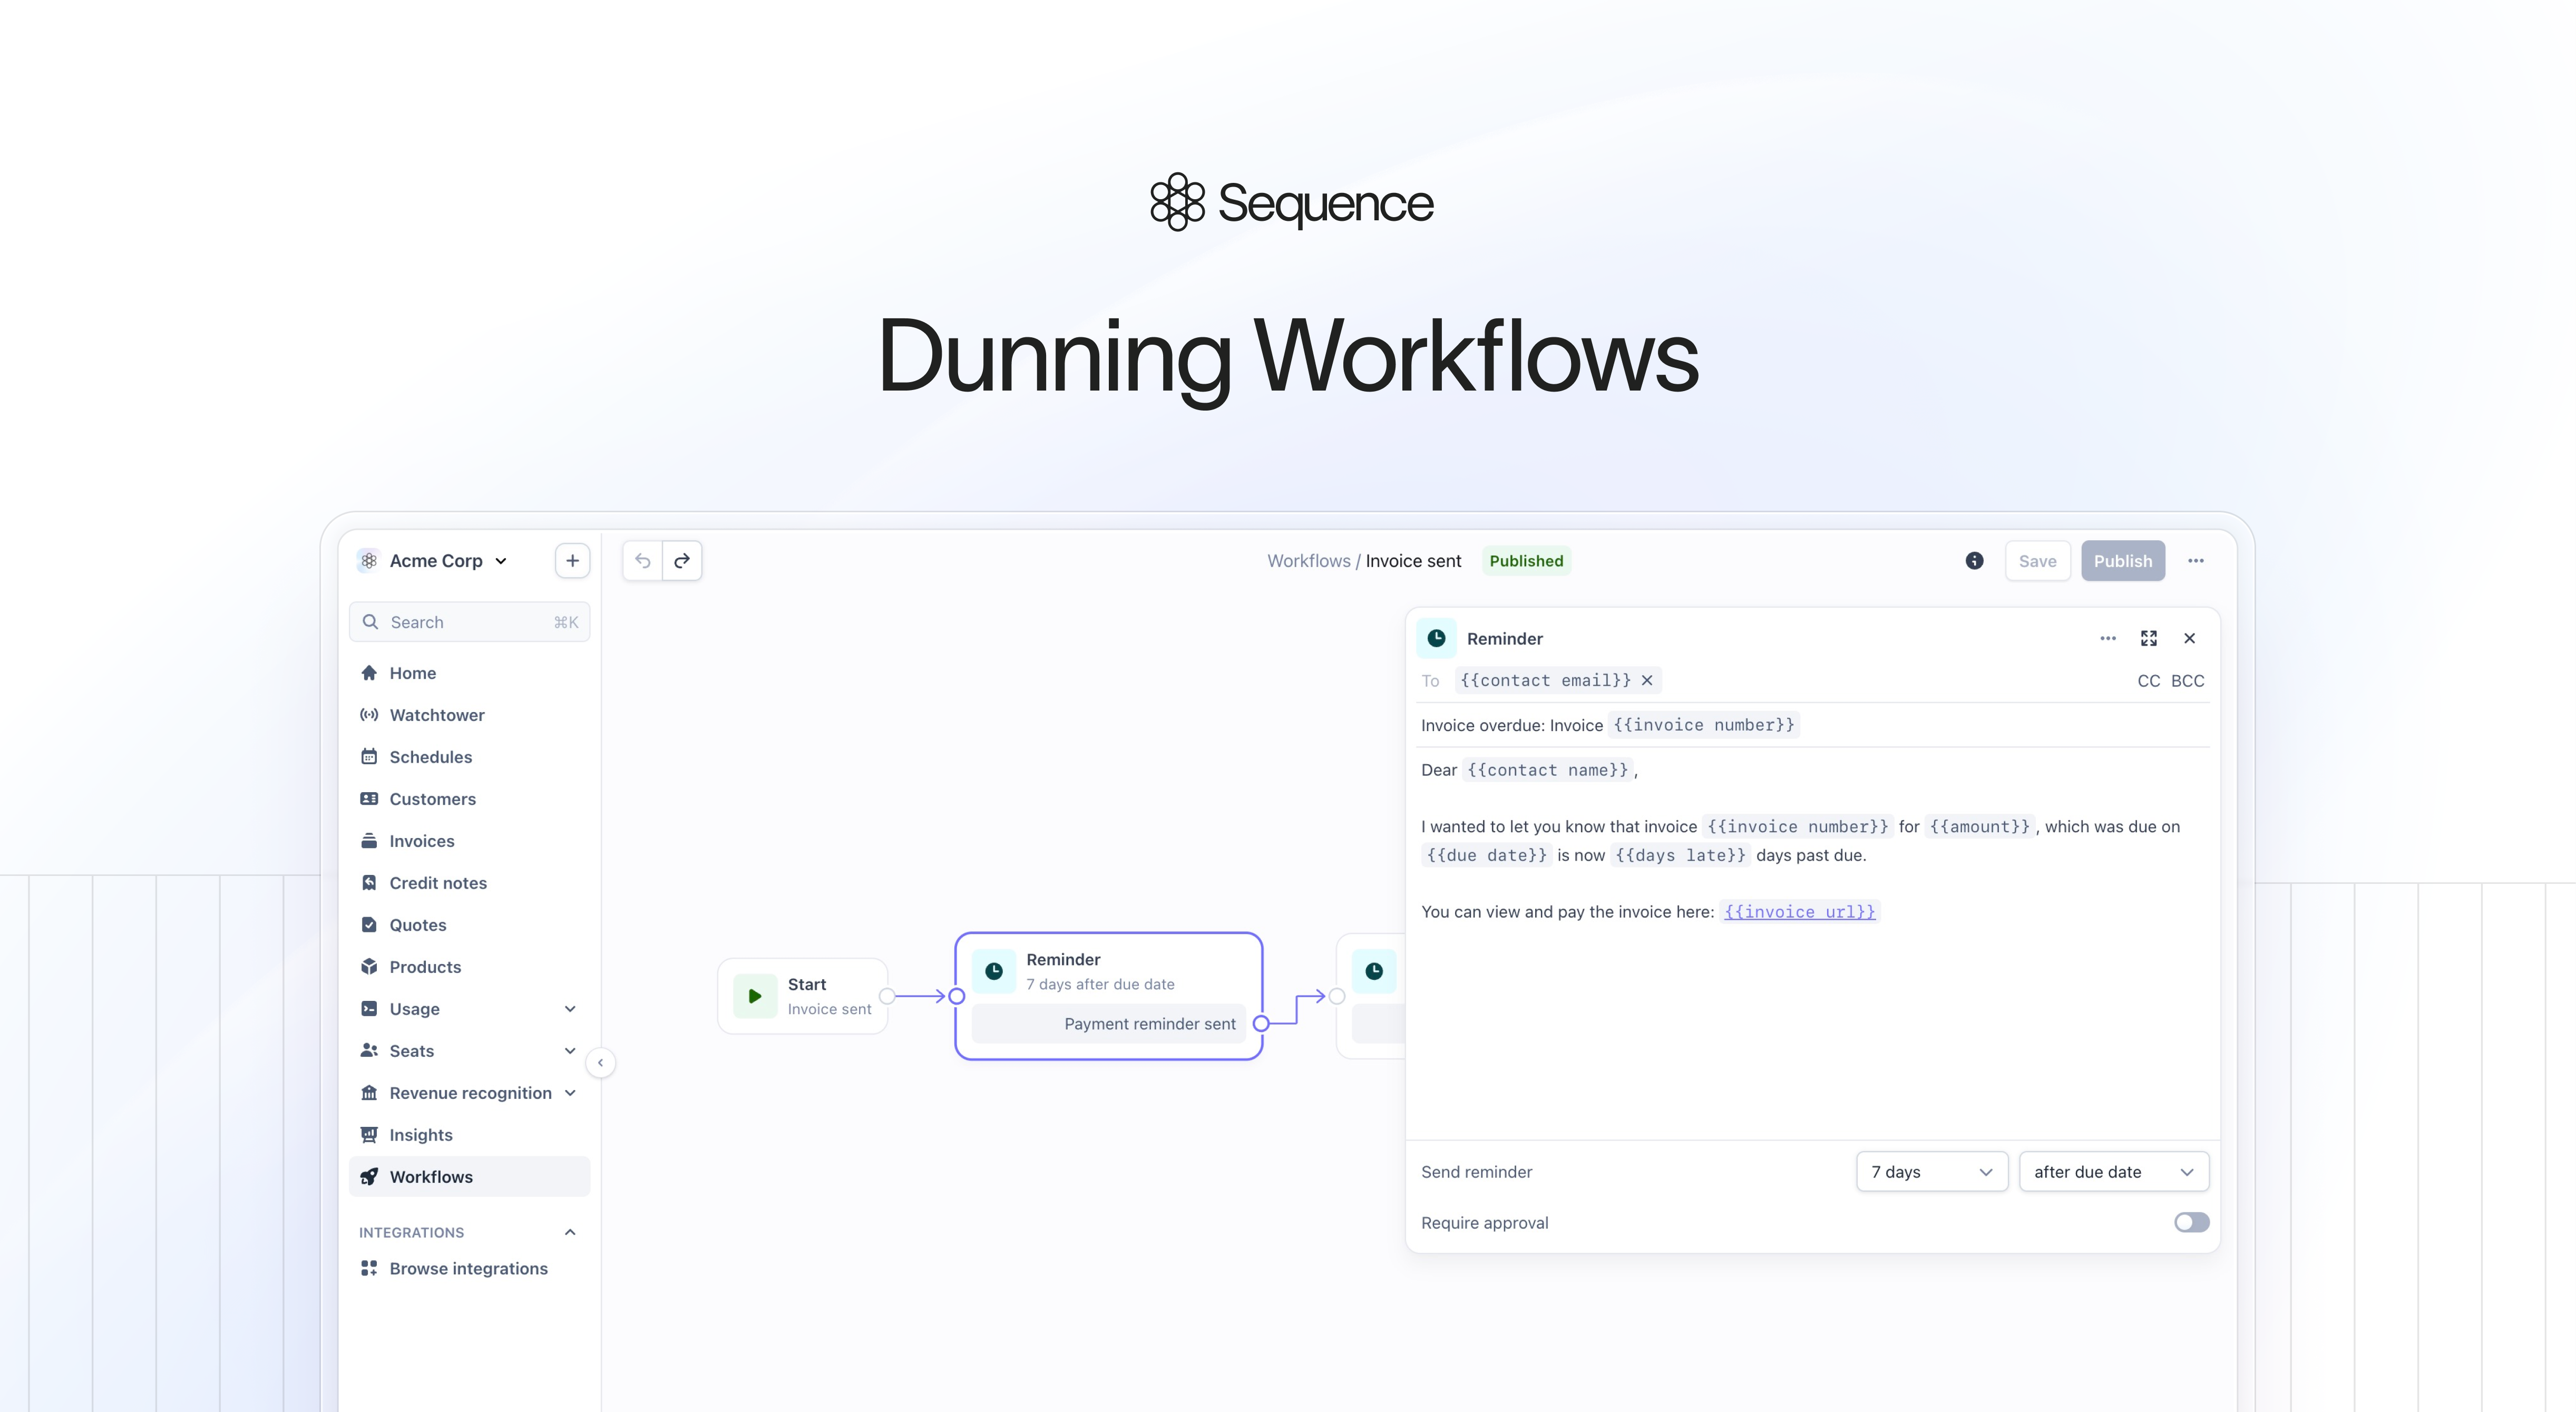Open Browse integrations

[x=469, y=1268]
